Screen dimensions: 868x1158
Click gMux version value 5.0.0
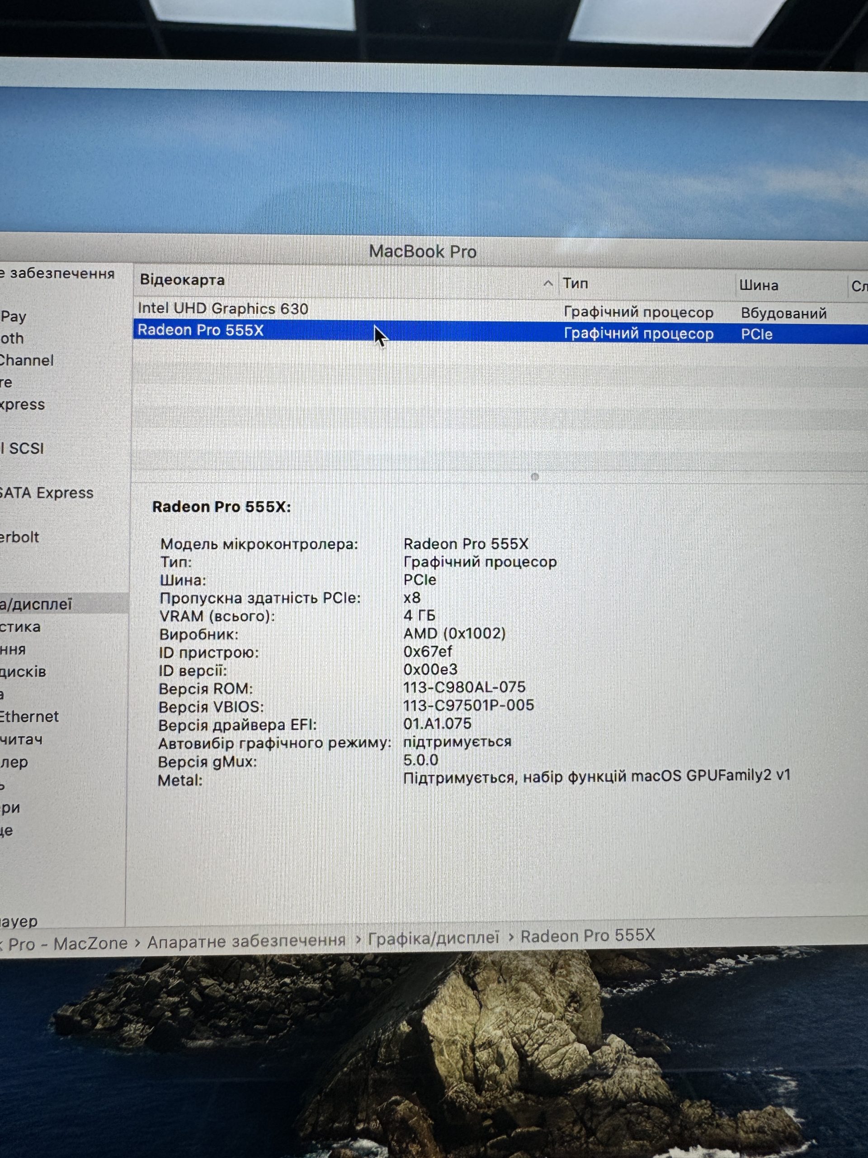[x=420, y=759]
